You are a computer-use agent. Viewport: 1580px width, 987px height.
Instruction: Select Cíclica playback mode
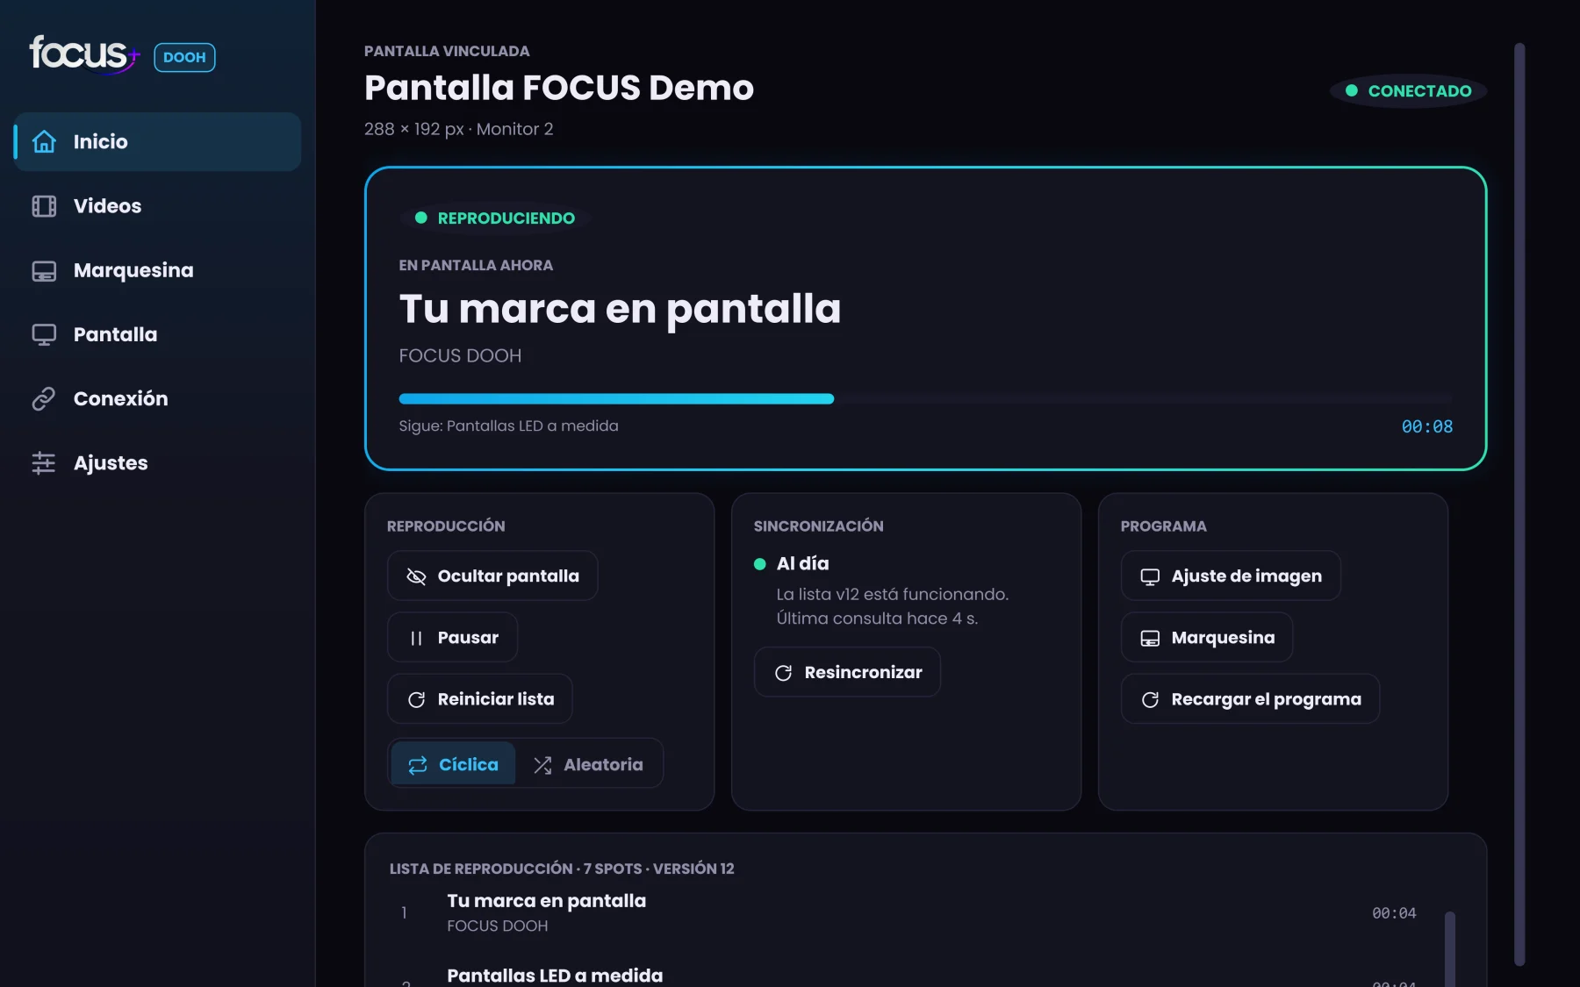453,764
